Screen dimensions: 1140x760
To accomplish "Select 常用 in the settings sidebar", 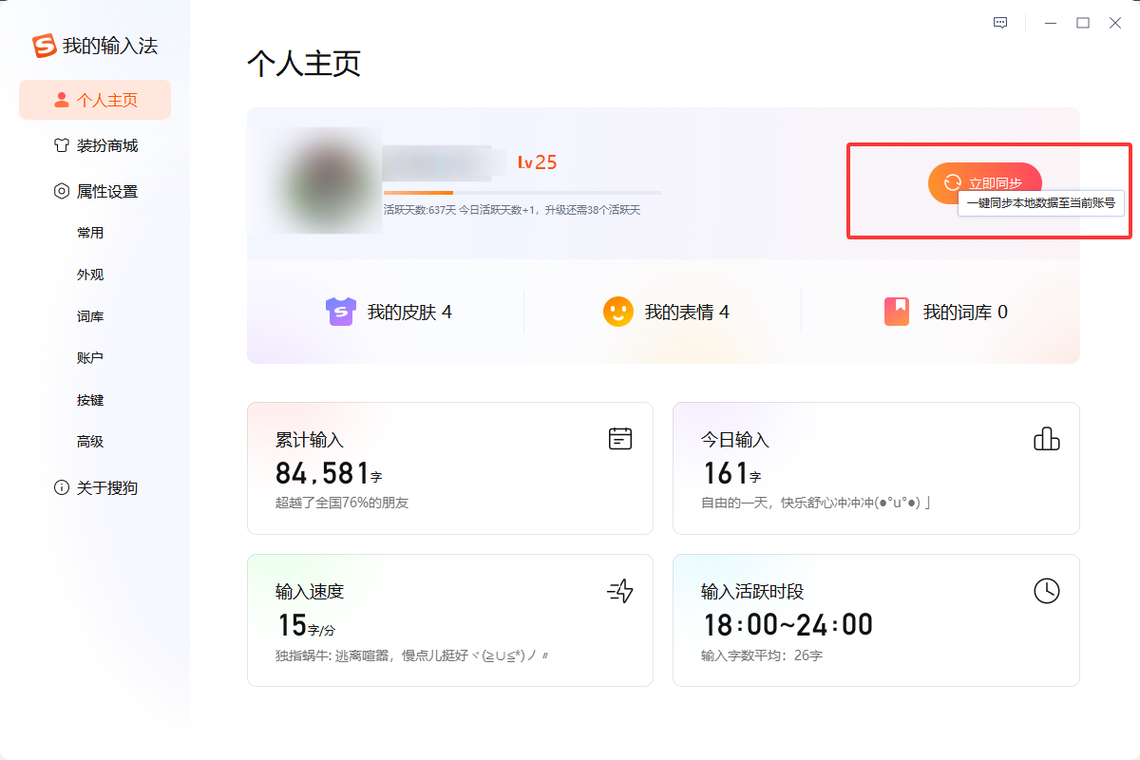I will click(x=90, y=232).
